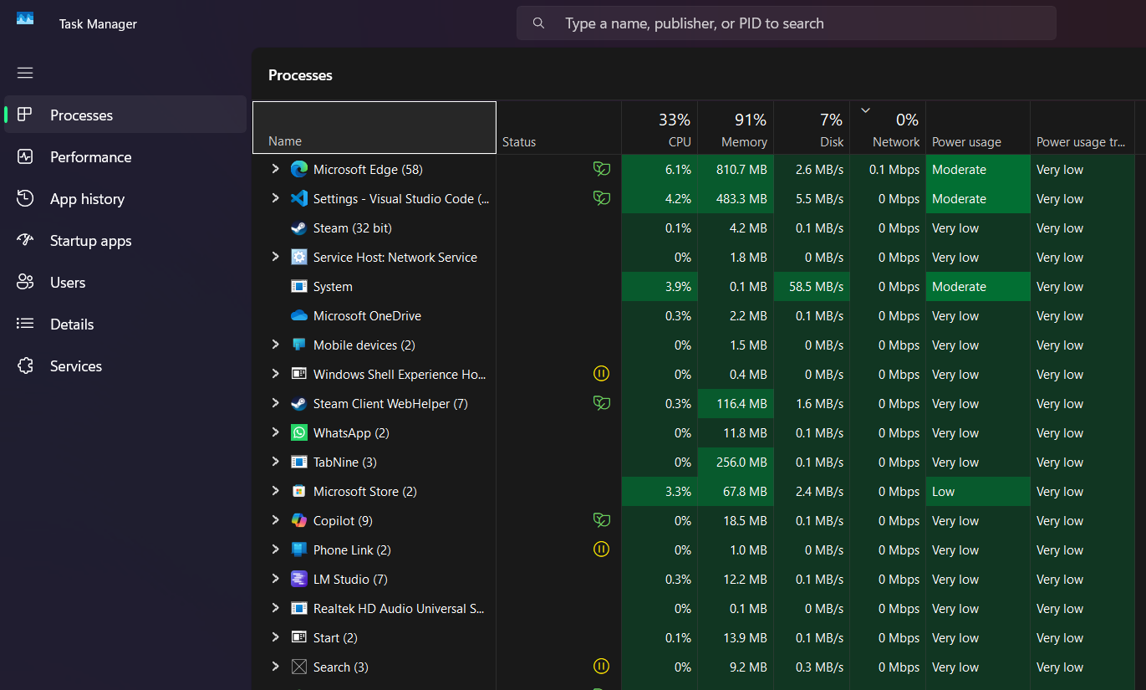Expand the Visual Studio Code process group
1146x690 pixels.
275,198
